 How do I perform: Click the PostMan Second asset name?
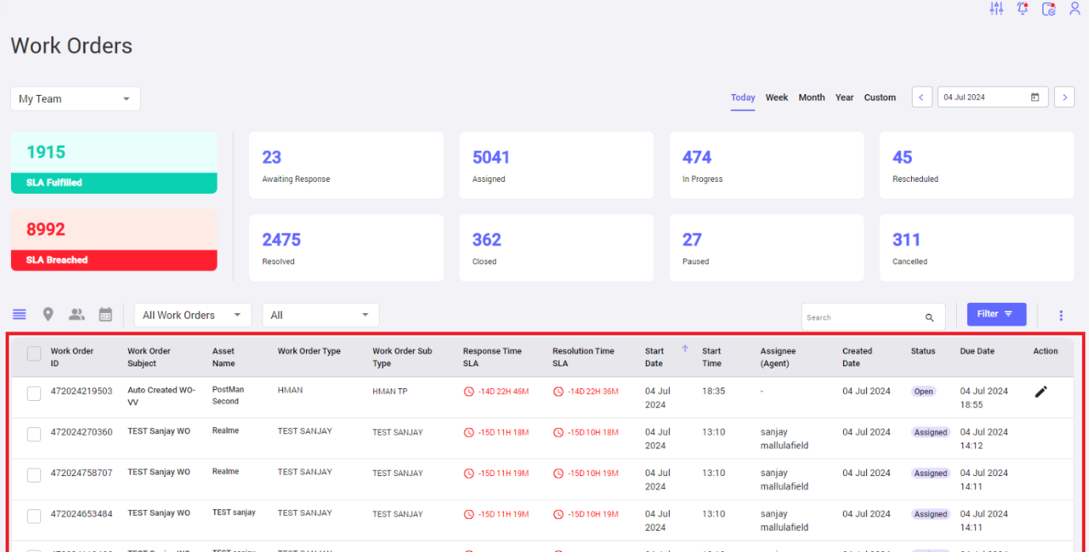[229, 395]
